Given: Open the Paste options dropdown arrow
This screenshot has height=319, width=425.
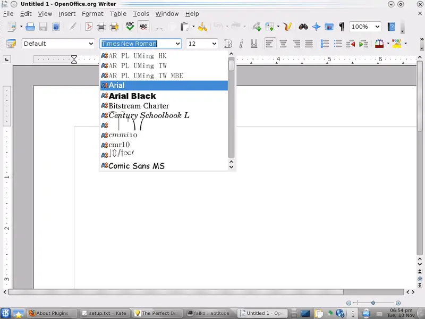Looking at the screenshot, I should coord(193,27).
